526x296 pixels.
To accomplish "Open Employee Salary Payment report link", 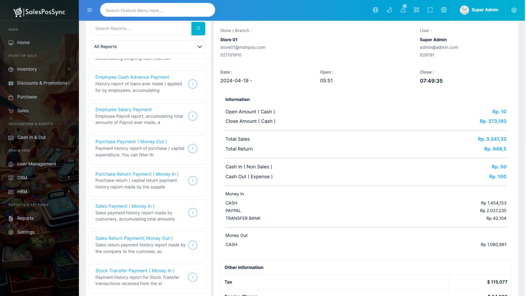I will (123, 109).
